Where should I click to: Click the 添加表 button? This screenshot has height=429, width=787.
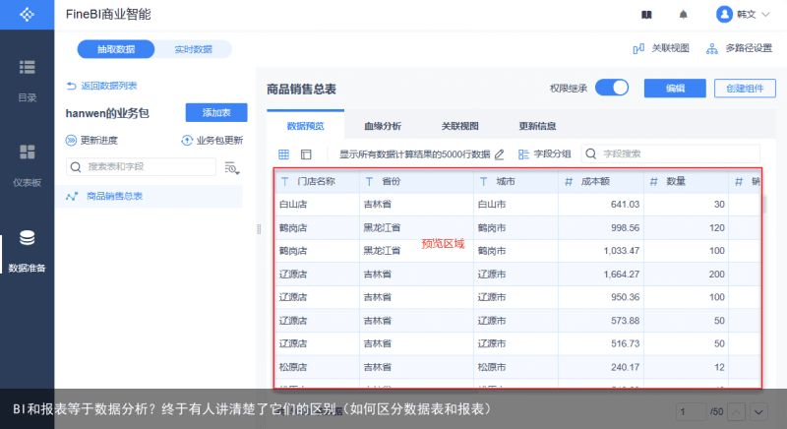point(216,113)
